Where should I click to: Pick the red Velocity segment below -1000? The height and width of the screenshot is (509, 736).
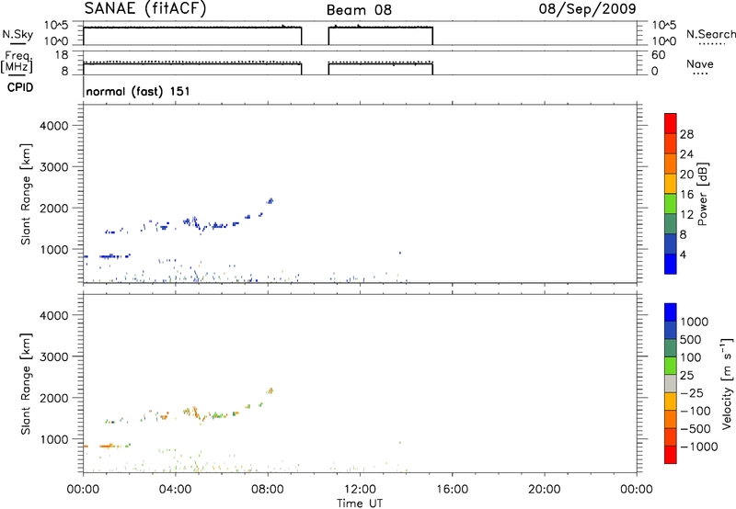point(671,455)
